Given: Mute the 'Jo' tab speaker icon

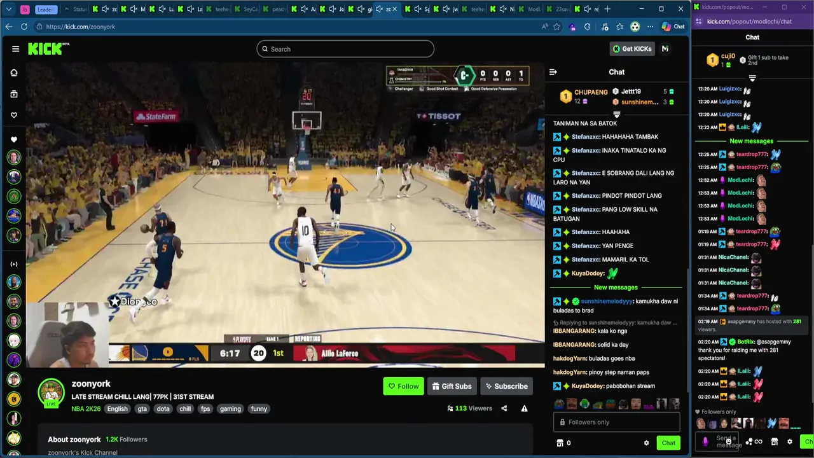Looking at the screenshot, I should [x=332, y=9].
